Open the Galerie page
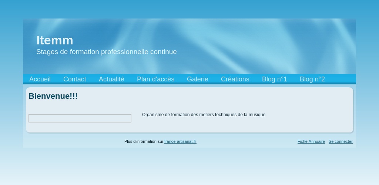The width and height of the screenshot is (379, 185). tap(198, 79)
